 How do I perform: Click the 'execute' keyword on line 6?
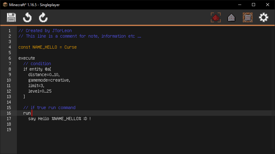tap(27, 58)
